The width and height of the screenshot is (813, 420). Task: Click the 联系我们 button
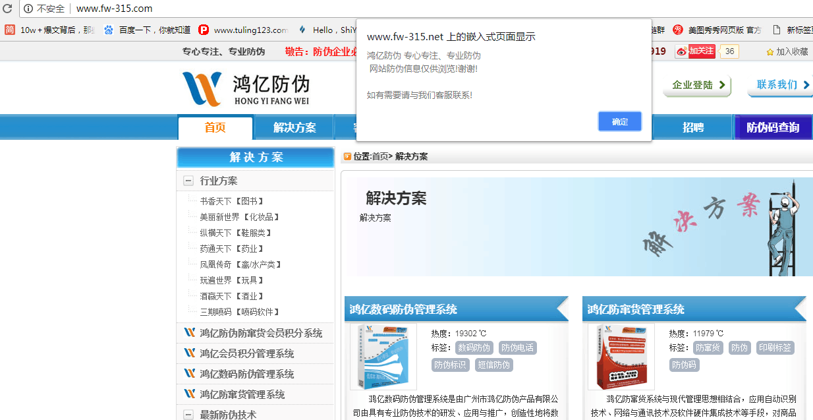[x=781, y=86]
